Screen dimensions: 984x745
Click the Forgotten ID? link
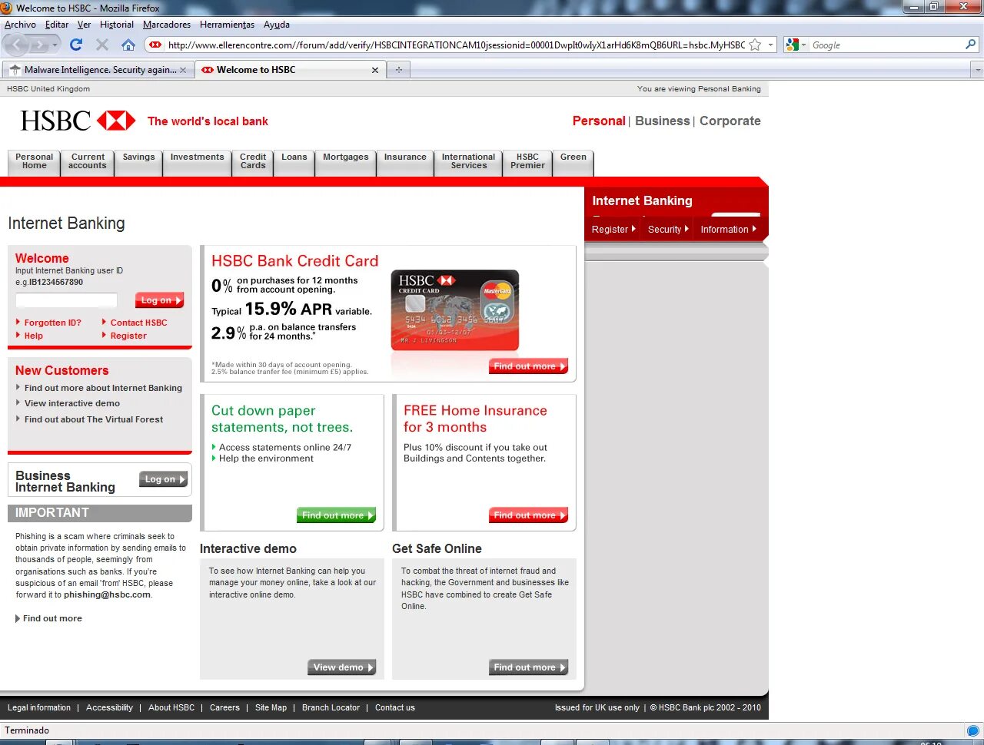pyautogui.click(x=52, y=323)
